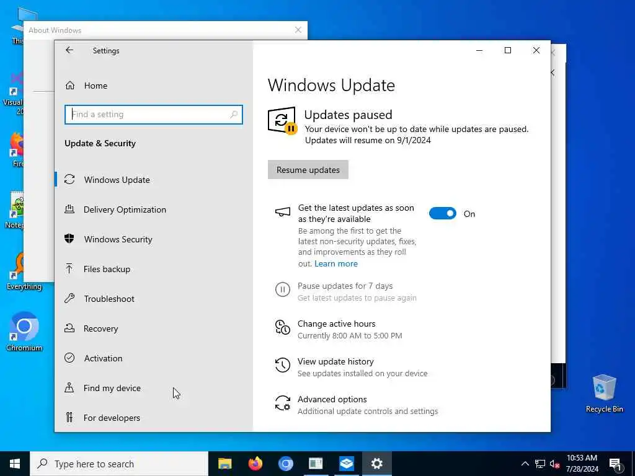Click the megaphone icon beside latest updates
635x476 pixels.
(x=283, y=212)
